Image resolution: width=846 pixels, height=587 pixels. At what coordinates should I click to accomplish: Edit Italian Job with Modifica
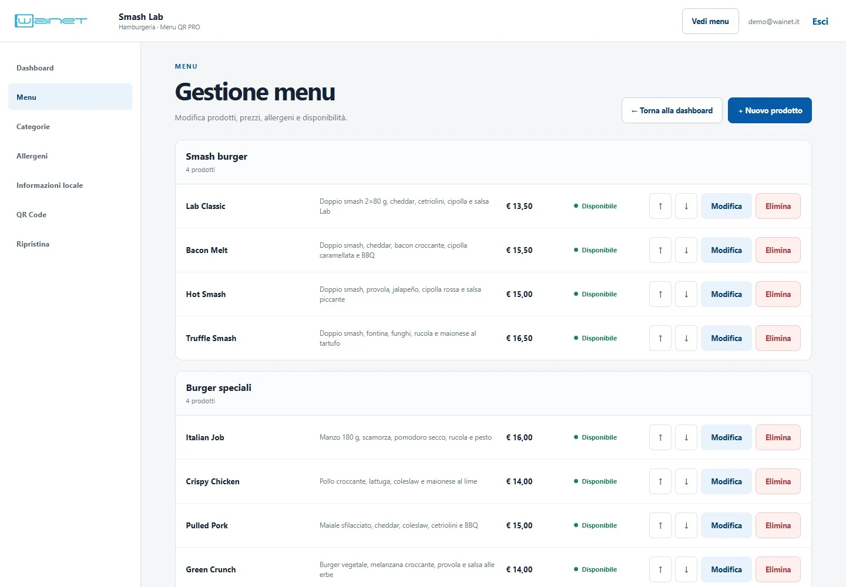tap(726, 437)
